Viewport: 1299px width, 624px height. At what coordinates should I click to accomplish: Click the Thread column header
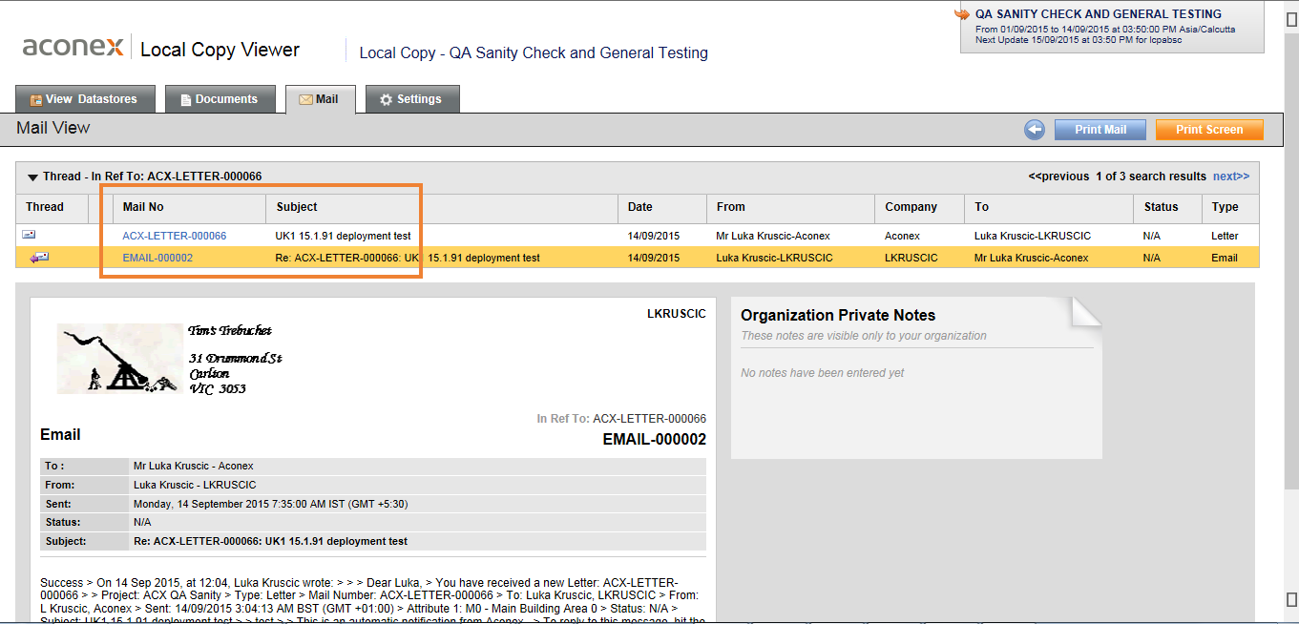(x=45, y=207)
